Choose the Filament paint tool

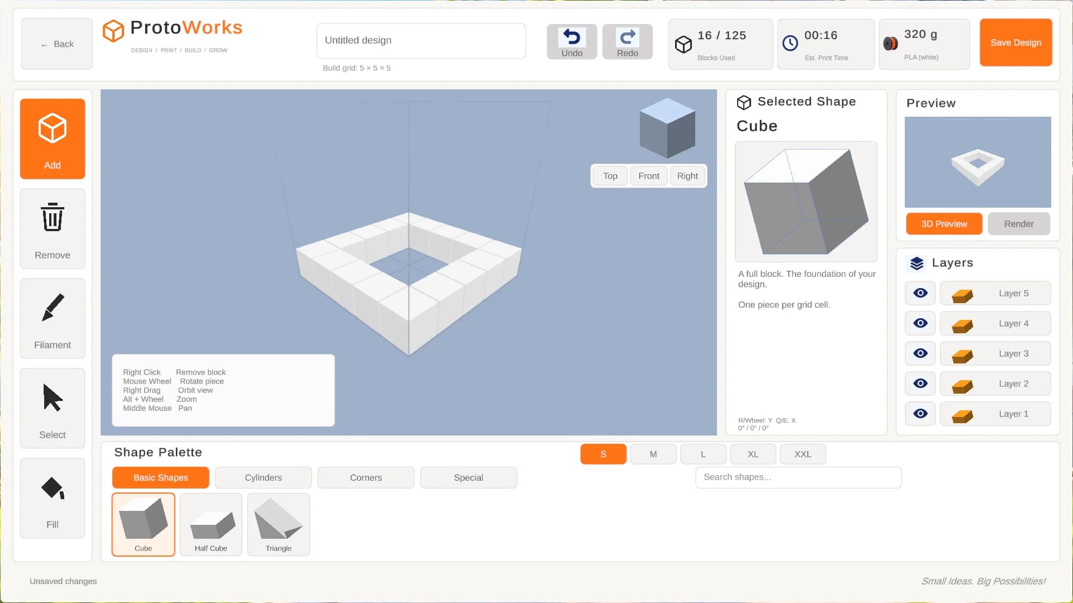tap(53, 318)
